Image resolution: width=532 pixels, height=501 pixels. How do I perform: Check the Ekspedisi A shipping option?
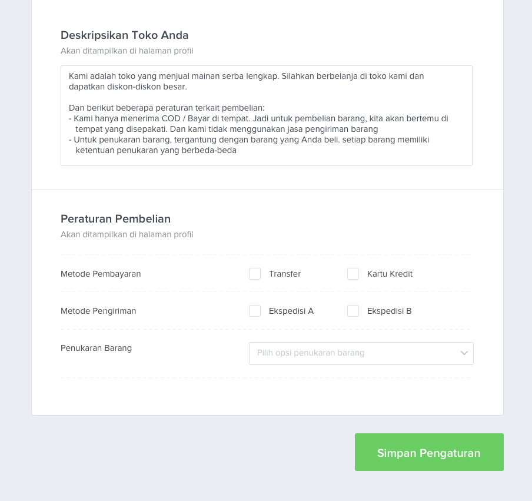(x=254, y=311)
